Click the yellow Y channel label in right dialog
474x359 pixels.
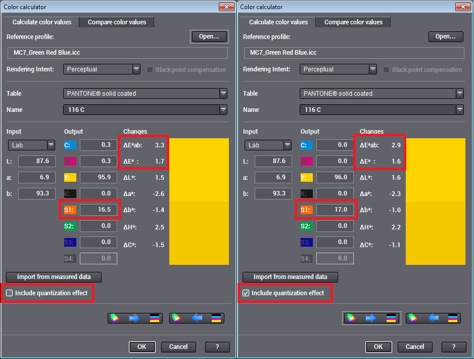pyautogui.click(x=307, y=177)
